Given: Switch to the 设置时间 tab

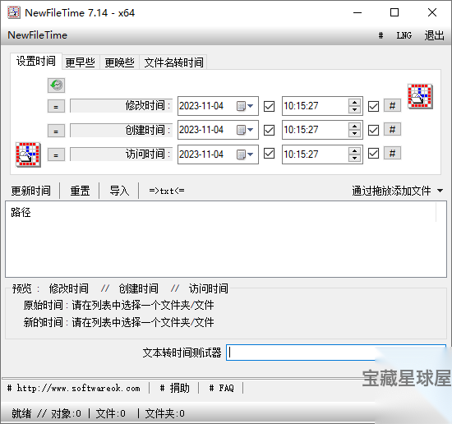Looking at the screenshot, I should coord(36,61).
